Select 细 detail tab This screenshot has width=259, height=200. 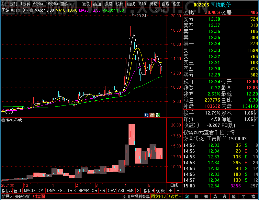coord(206,196)
